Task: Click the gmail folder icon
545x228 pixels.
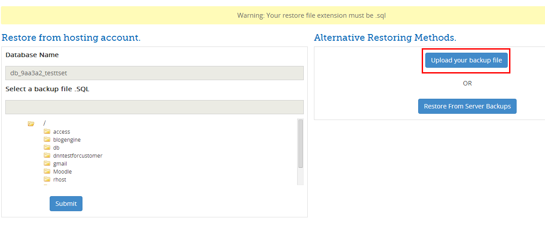Action: coord(47,163)
